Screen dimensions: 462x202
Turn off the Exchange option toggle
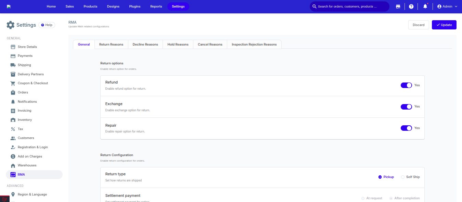(x=406, y=107)
